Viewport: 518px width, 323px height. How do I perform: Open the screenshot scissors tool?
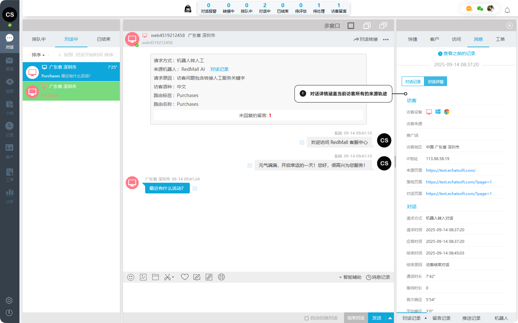167,277
